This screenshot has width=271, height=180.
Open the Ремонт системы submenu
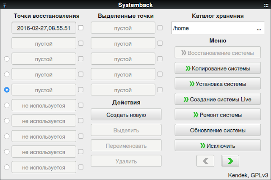coord(218,115)
